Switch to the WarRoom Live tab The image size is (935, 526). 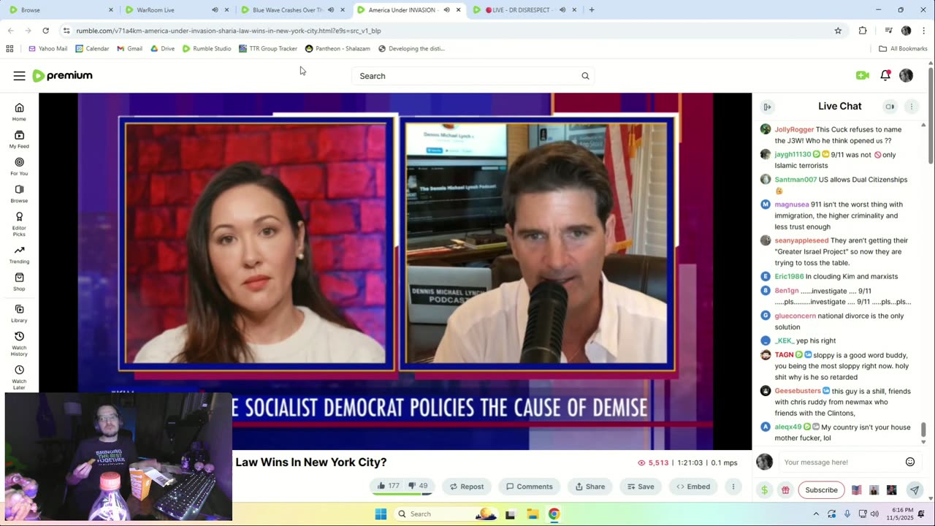(168, 10)
